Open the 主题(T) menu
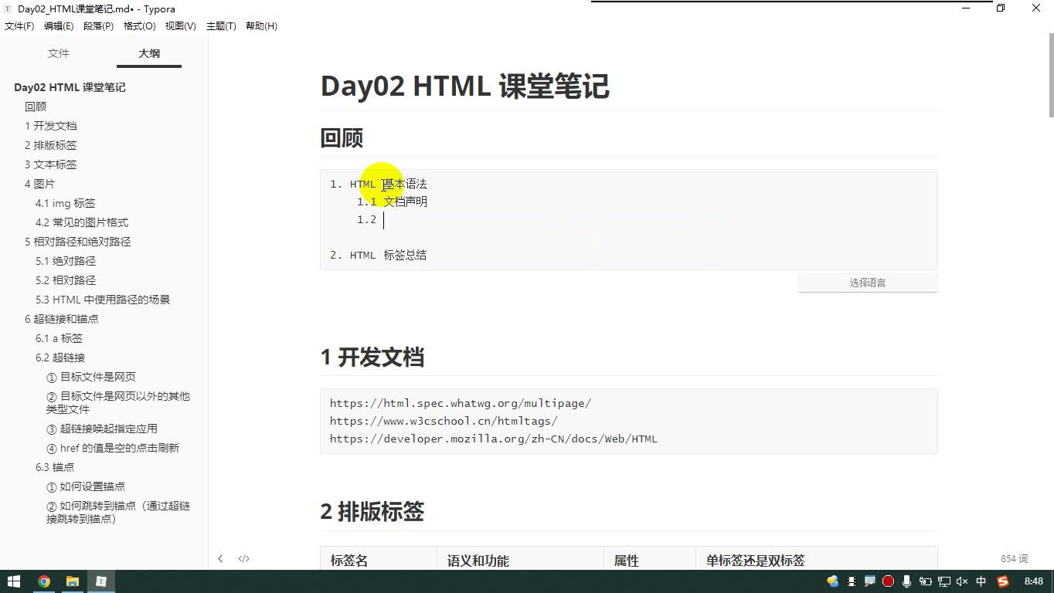 point(221,26)
